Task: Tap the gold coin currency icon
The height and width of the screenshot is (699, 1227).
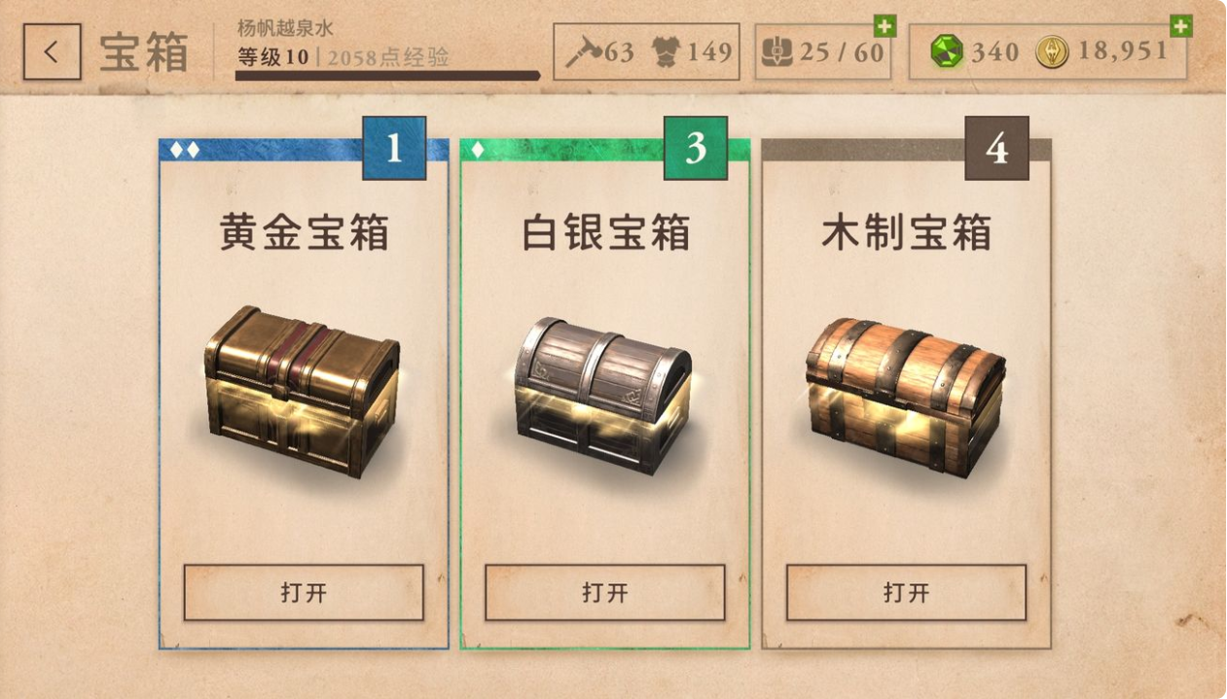Action: (x=1052, y=52)
